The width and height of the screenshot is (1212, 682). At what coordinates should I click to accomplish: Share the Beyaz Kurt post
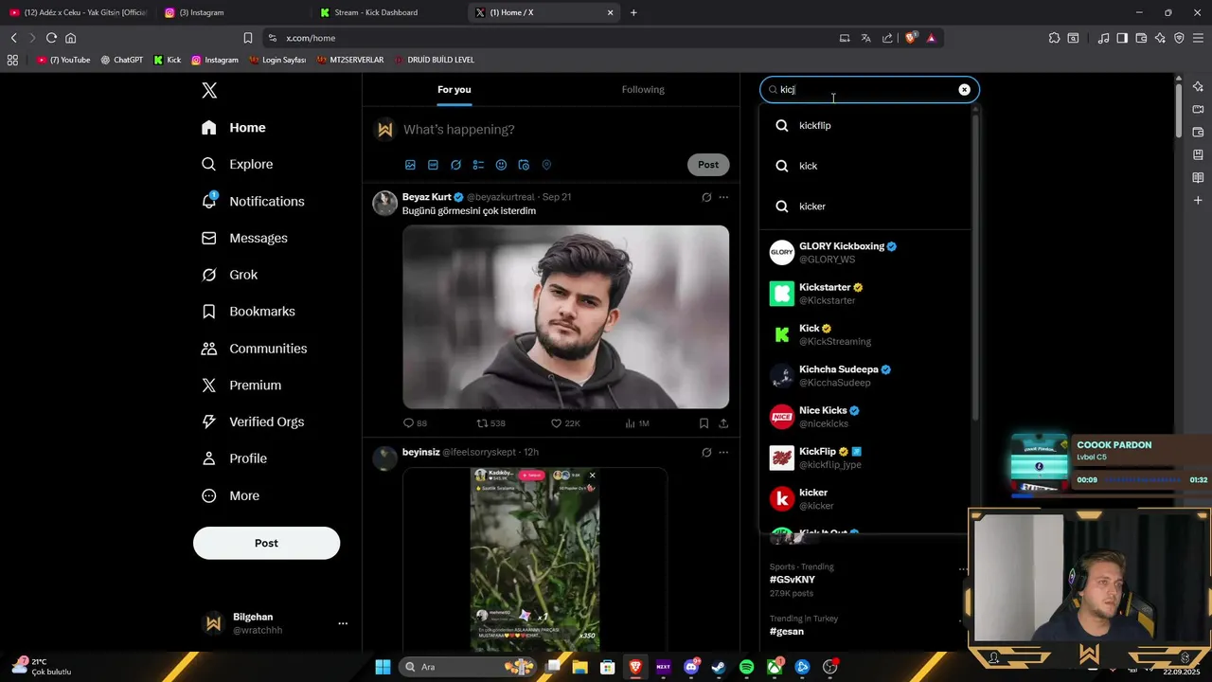coord(723,423)
